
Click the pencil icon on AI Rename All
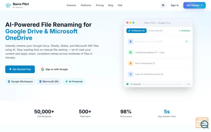(129, 31)
